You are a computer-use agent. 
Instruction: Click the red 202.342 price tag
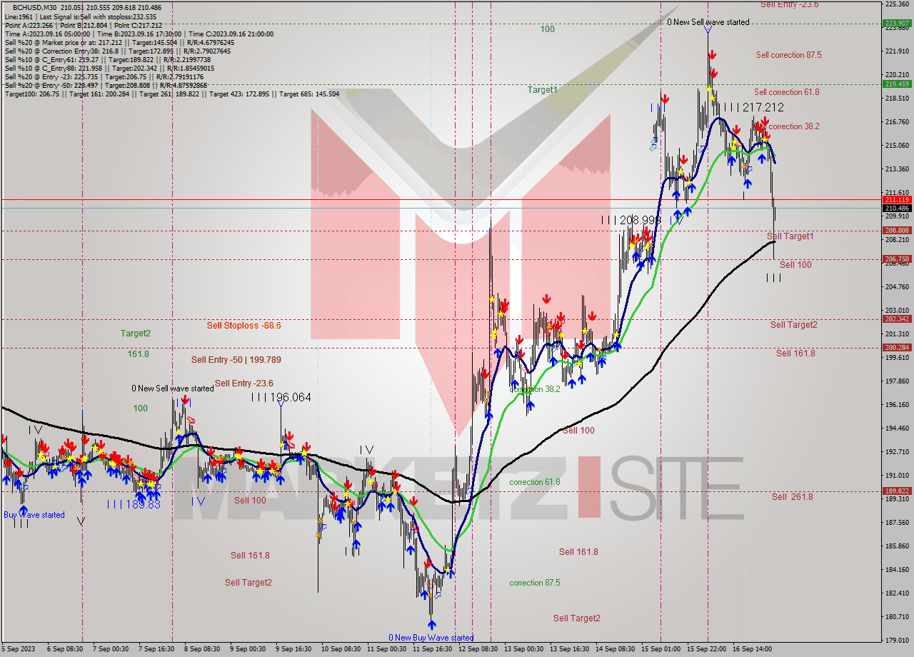point(897,319)
